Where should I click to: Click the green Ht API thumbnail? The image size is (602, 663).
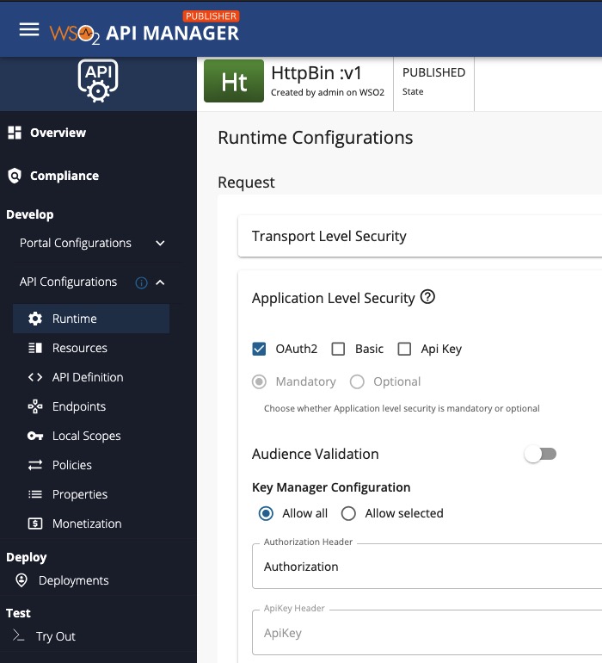pos(234,81)
